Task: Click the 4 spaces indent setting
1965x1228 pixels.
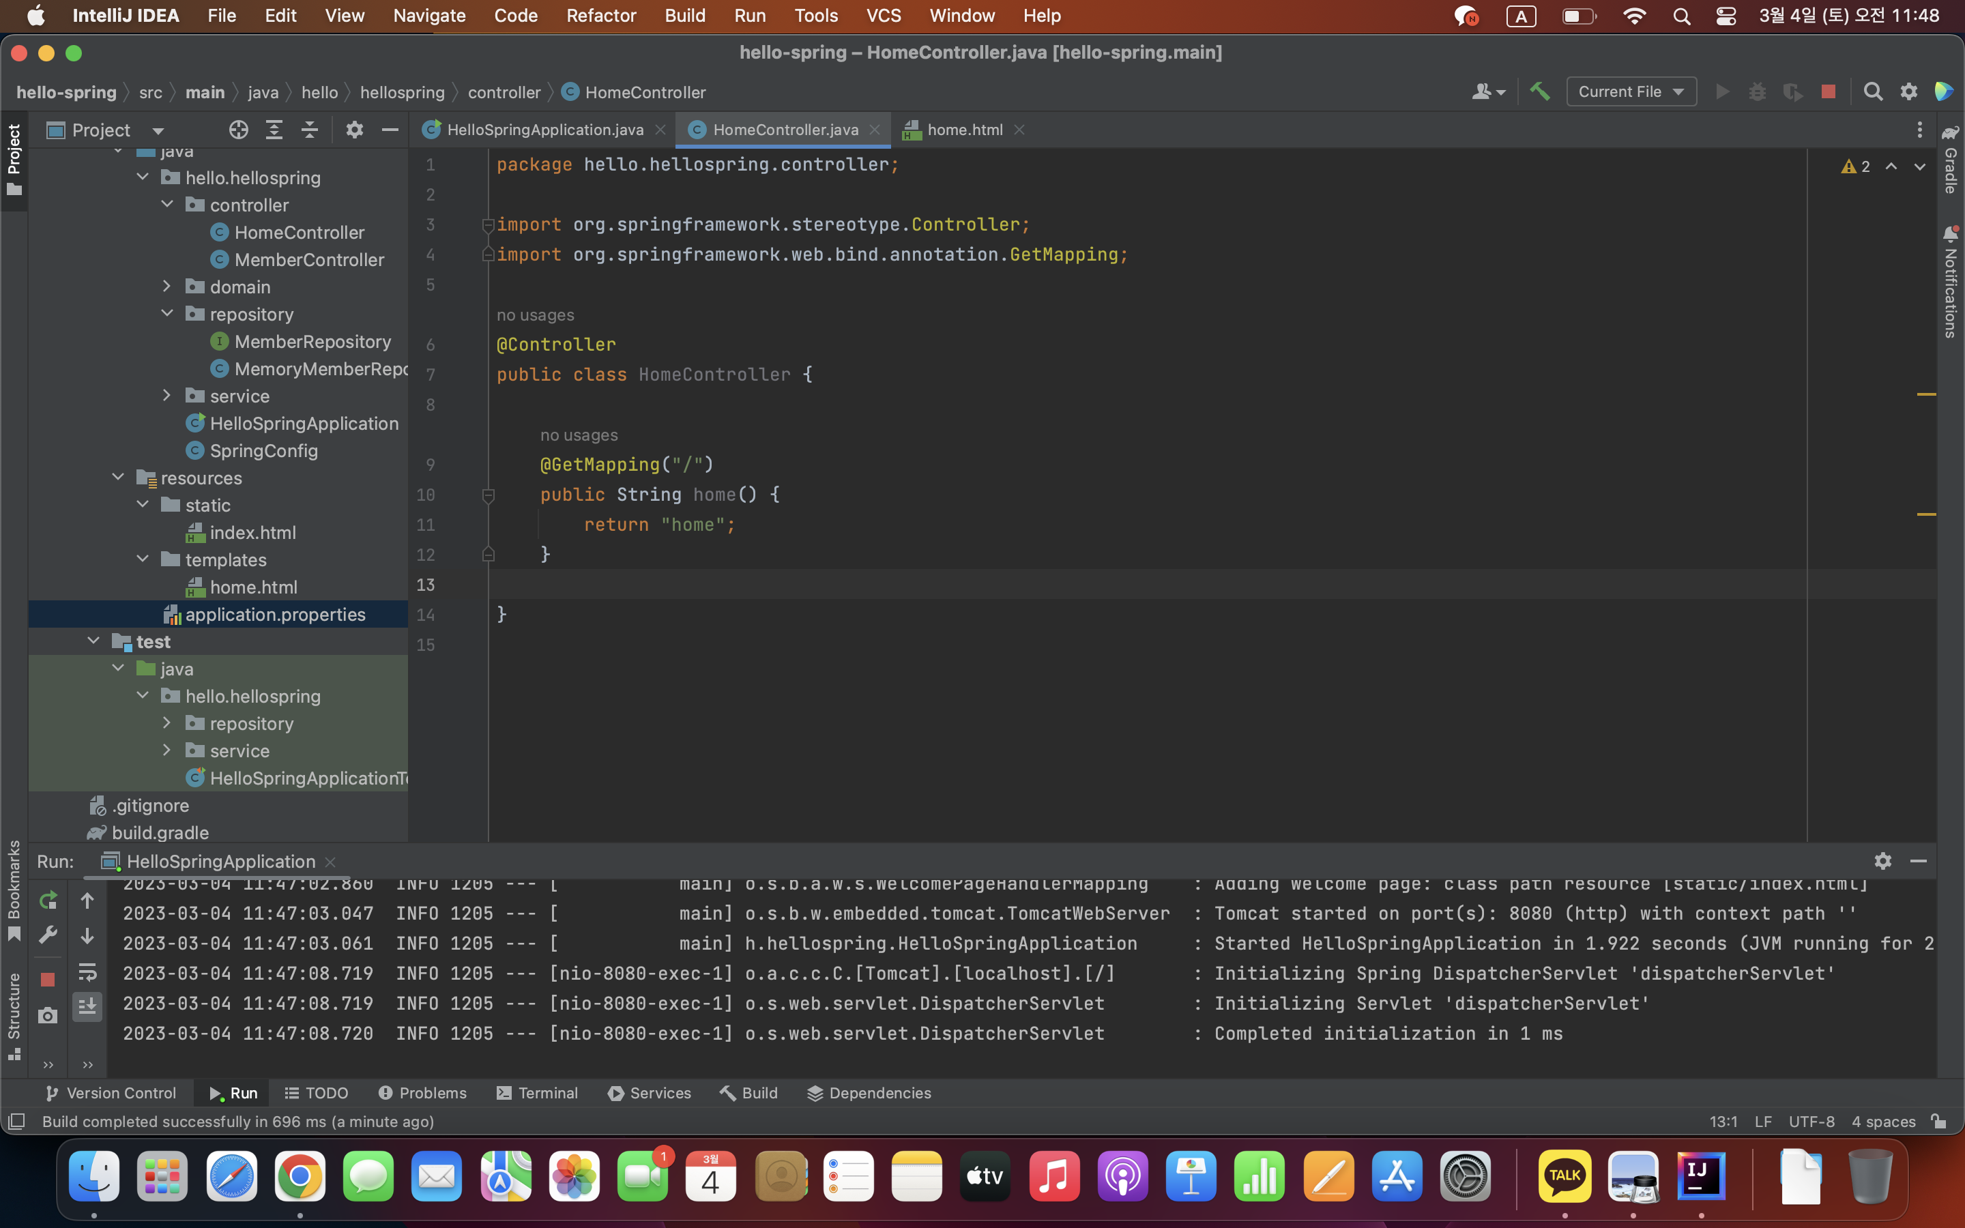Action: (x=1883, y=1122)
